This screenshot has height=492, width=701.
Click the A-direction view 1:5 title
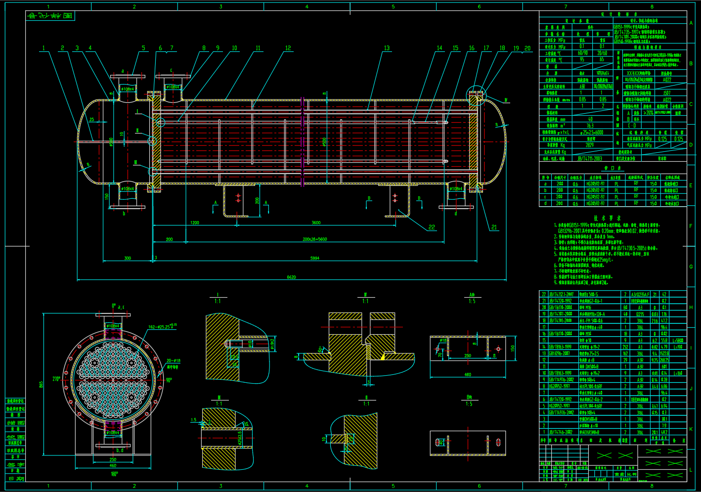472,298
